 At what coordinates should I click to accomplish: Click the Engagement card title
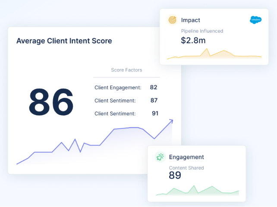pos(186,157)
